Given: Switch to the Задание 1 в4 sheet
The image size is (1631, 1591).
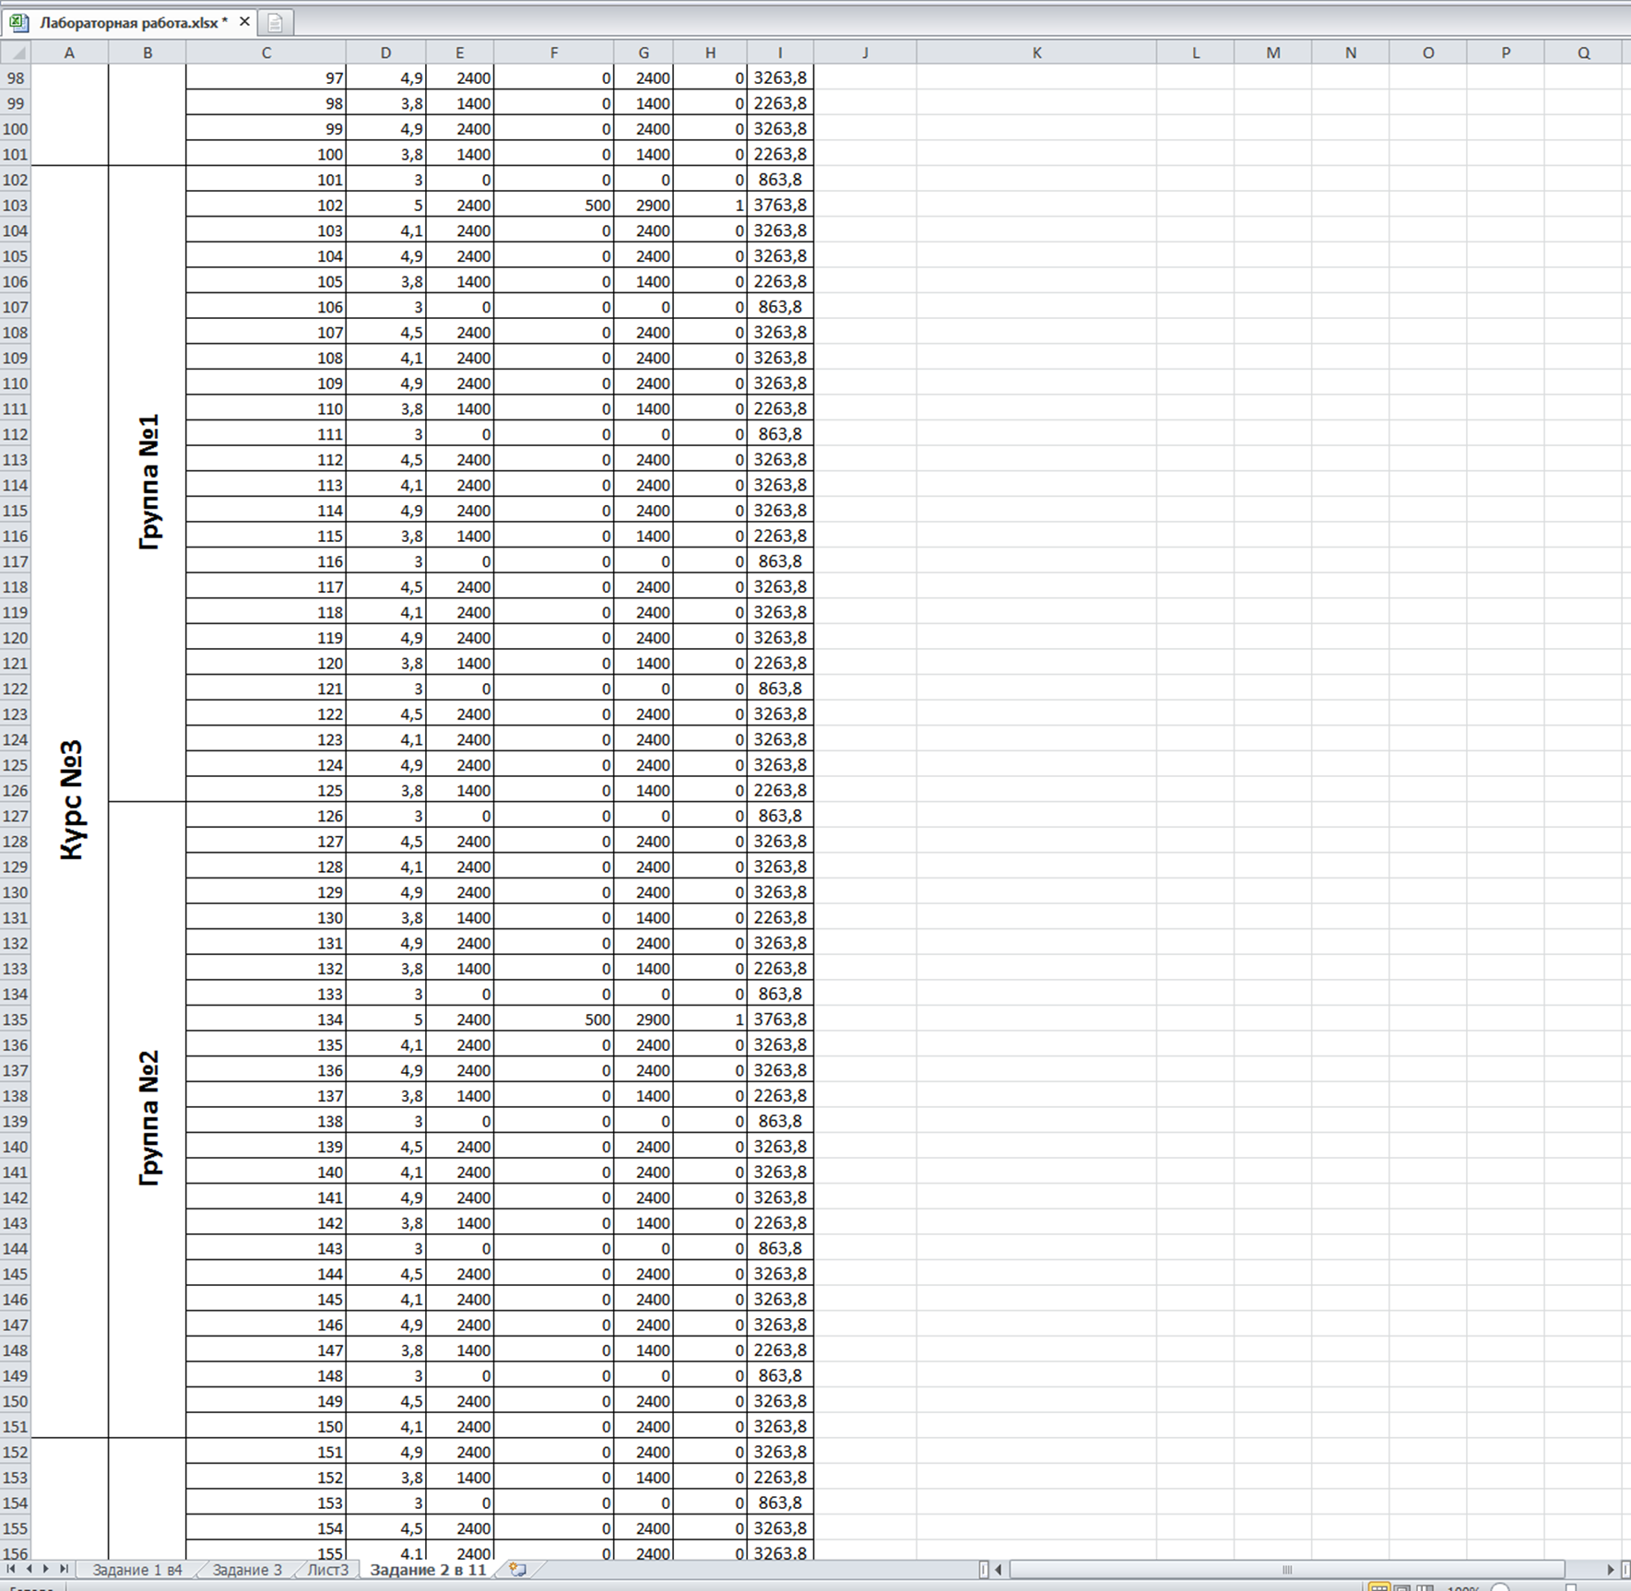Looking at the screenshot, I should (x=137, y=1570).
